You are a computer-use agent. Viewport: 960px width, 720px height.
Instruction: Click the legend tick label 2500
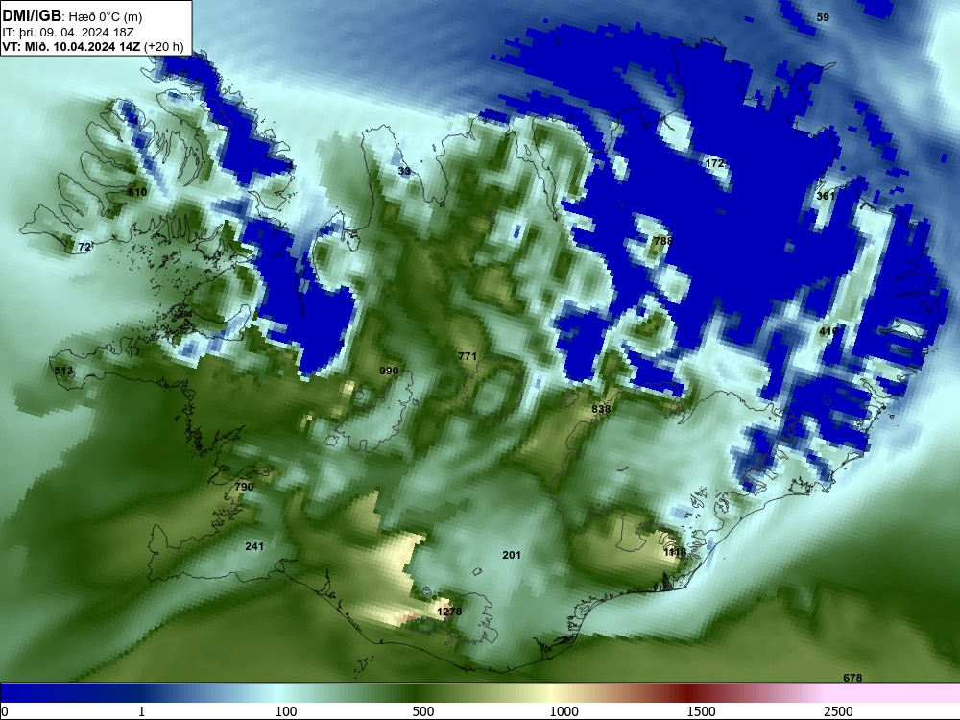point(838,711)
